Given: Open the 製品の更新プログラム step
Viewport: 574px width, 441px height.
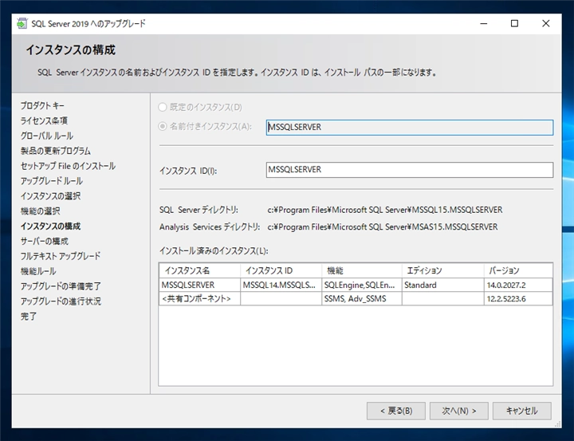Looking at the screenshot, I should click(x=56, y=151).
